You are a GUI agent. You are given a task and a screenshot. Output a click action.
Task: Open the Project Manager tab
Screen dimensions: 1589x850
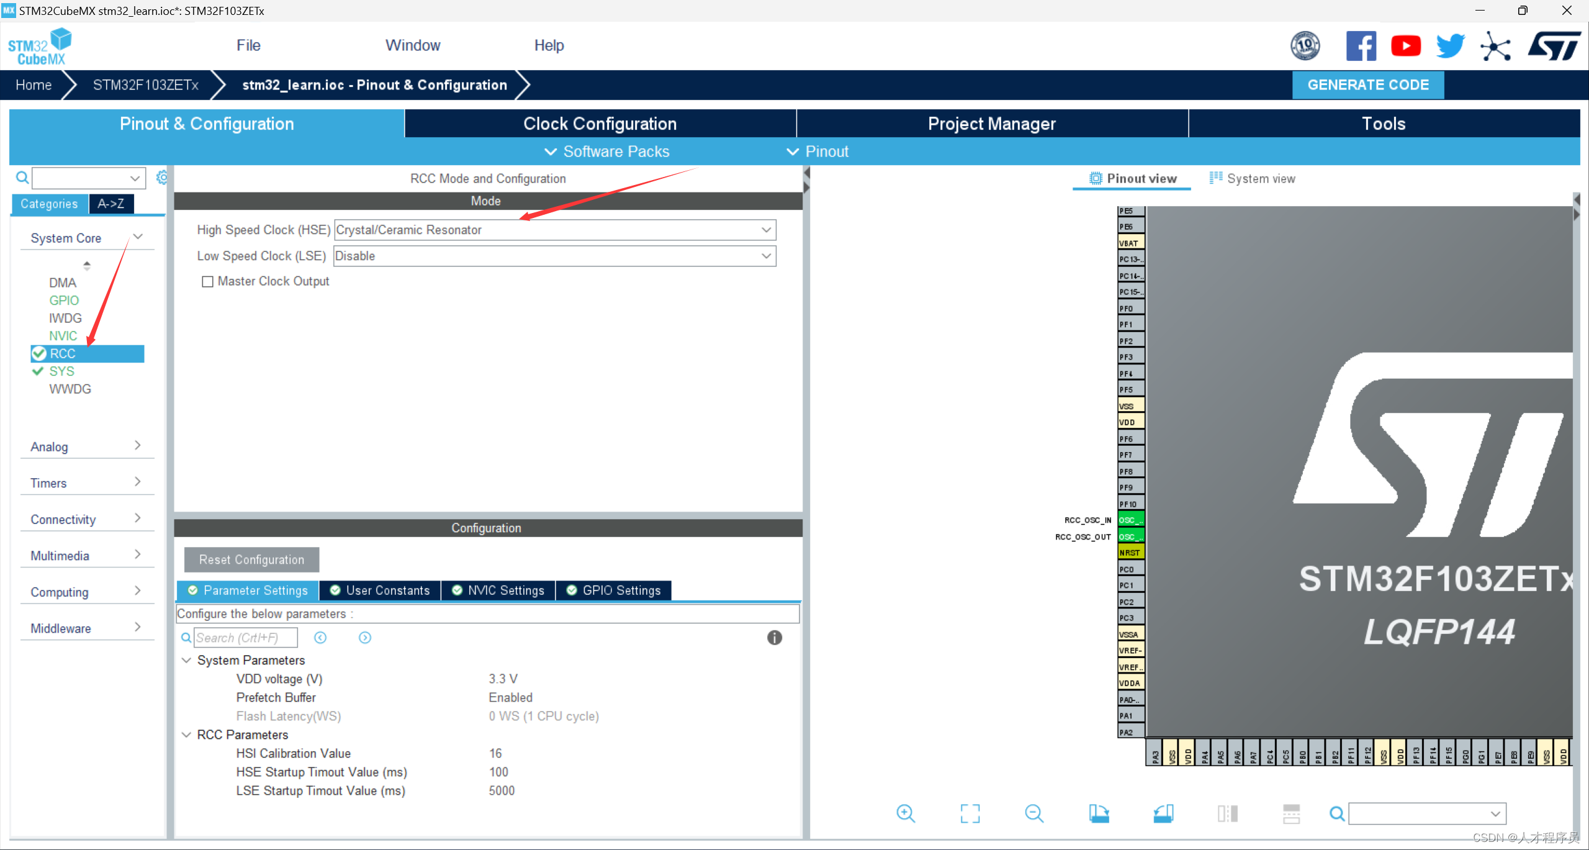992,124
